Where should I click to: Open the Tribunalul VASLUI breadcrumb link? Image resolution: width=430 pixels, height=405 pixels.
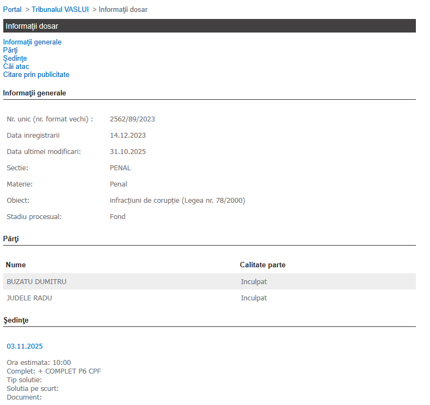pyautogui.click(x=60, y=10)
